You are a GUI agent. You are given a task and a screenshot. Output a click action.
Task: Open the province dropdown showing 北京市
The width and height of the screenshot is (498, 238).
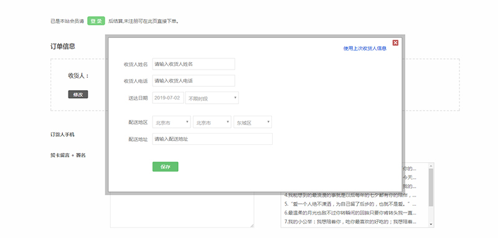pos(172,122)
